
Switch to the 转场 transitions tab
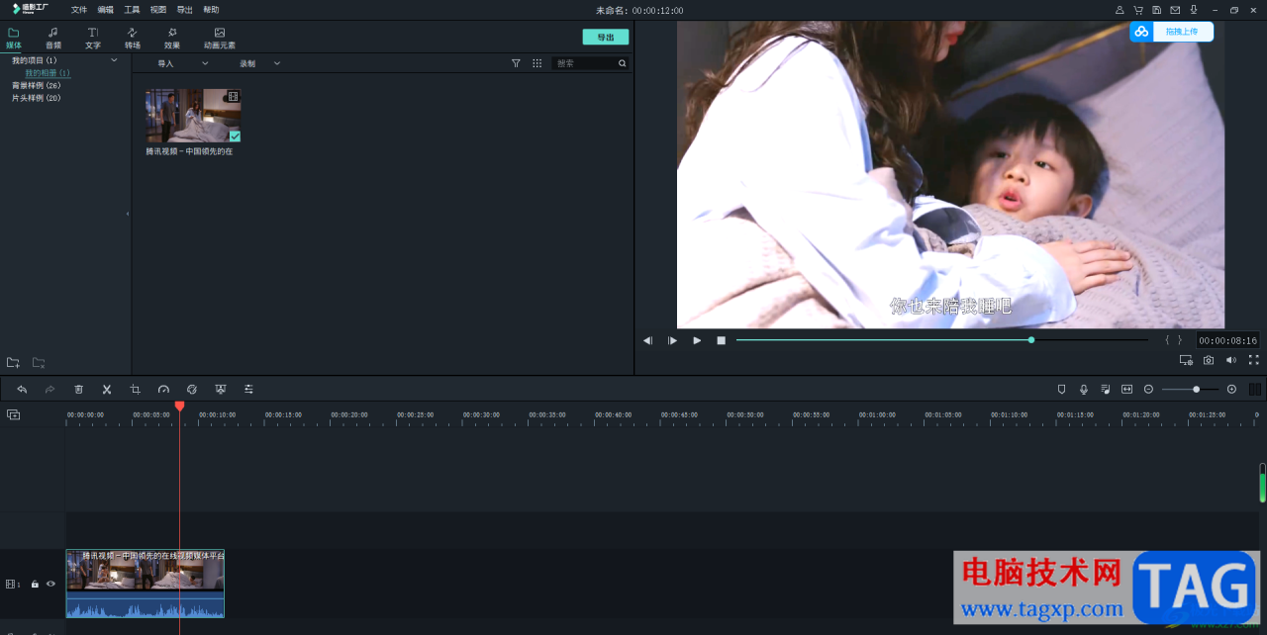pos(133,39)
